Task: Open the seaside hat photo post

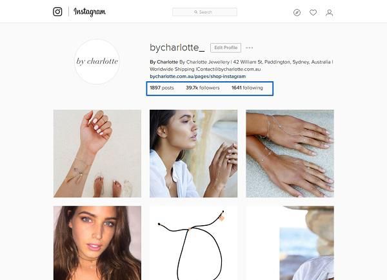Action: click(x=290, y=243)
